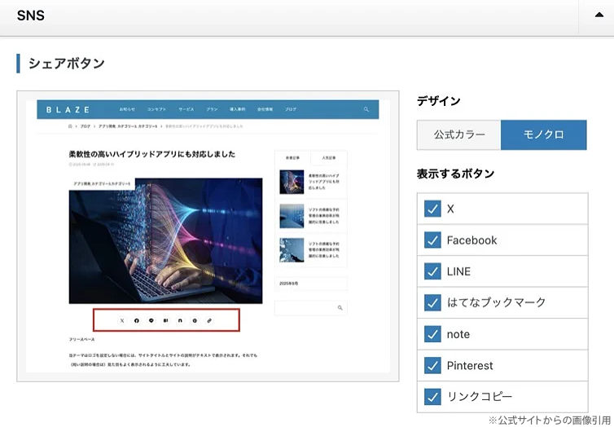Collapse the SNS panel with the arrow

click(x=599, y=15)
